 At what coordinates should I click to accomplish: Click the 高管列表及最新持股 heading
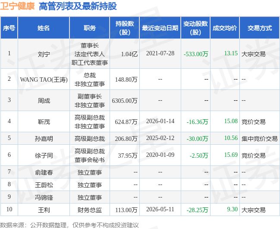(x=78, y=6)
